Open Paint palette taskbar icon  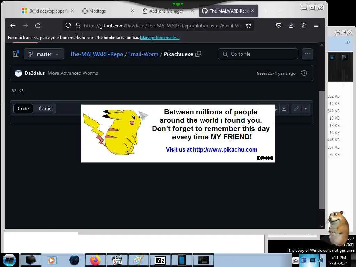pyautogui.click(x=138, y=260)
